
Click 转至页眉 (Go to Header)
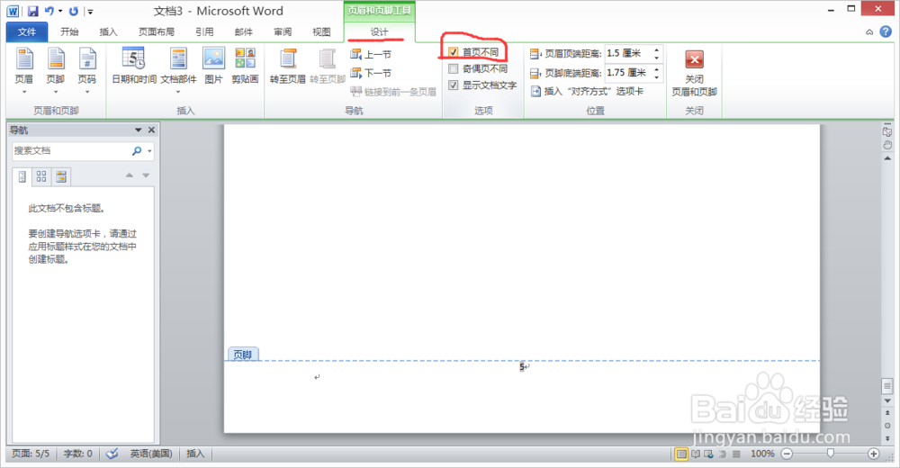pos(288,67)
